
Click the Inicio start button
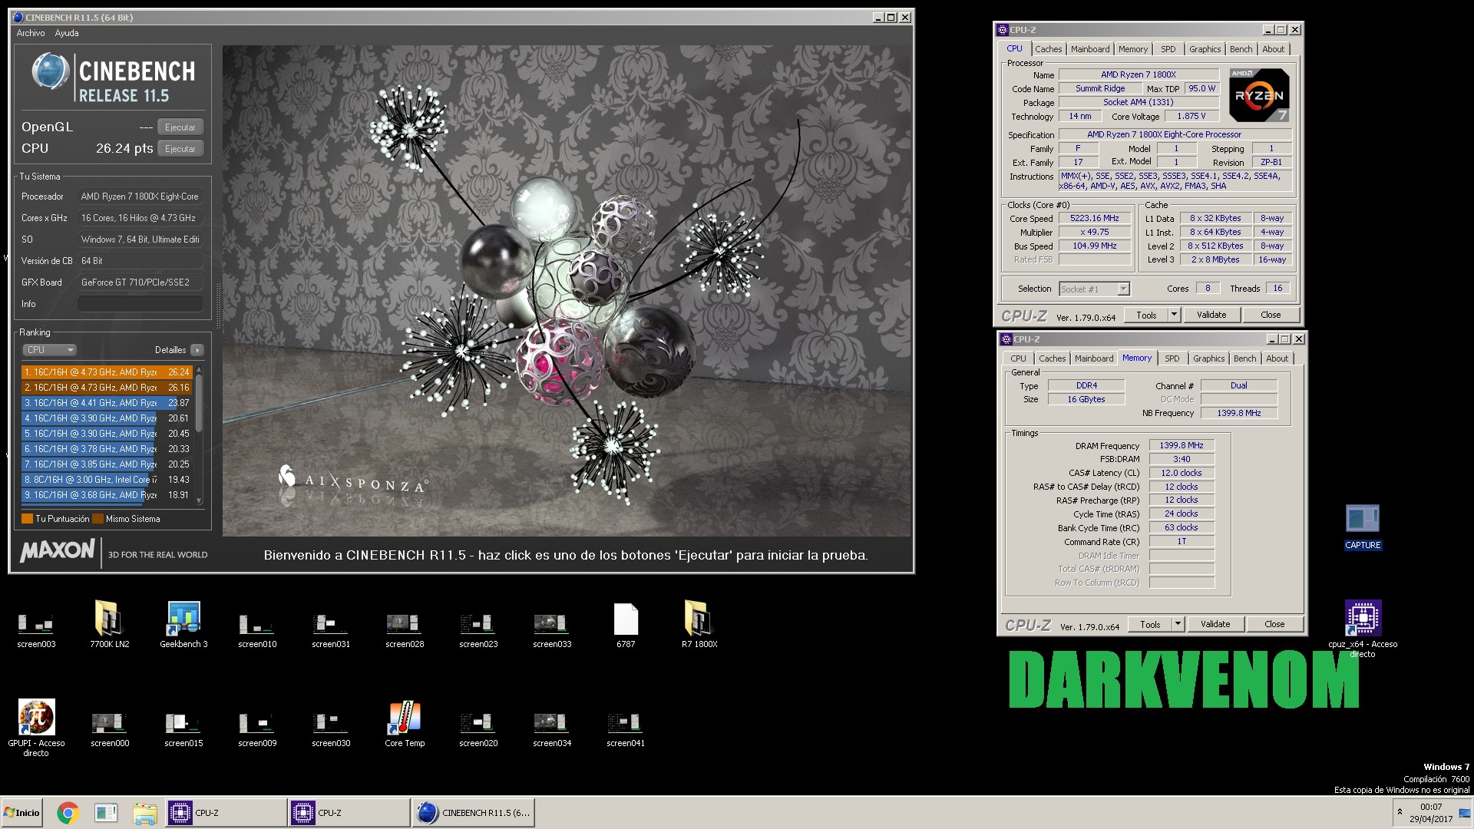click(21, 813)
